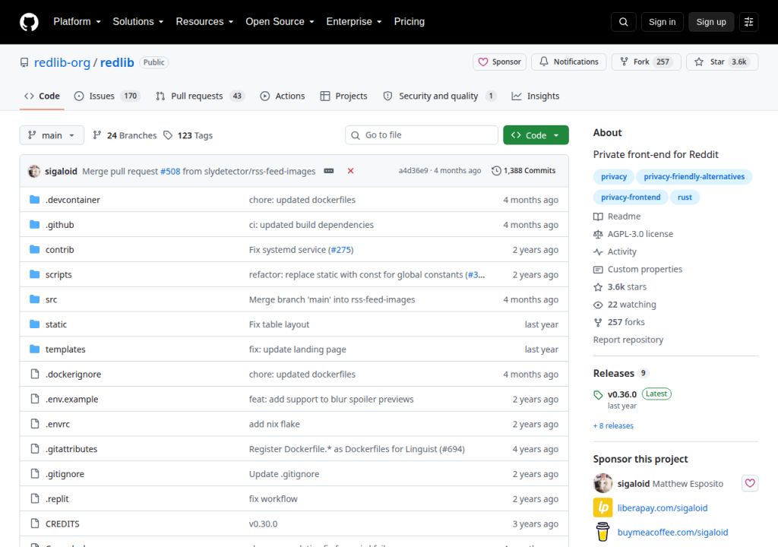Expand commit message ellipsis button
This screenshot has width=778, height=547.
[x=328, y=171]
